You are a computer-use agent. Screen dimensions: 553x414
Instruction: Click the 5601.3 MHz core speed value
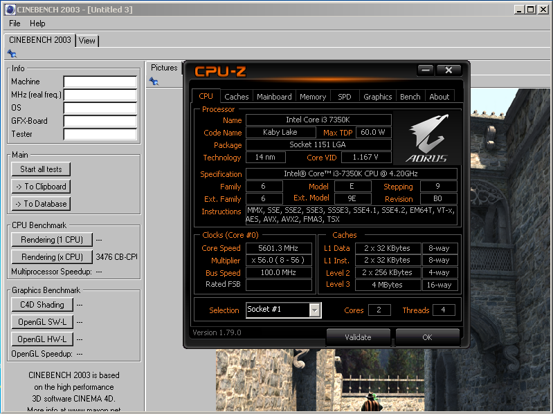click(x=279, y=248)
